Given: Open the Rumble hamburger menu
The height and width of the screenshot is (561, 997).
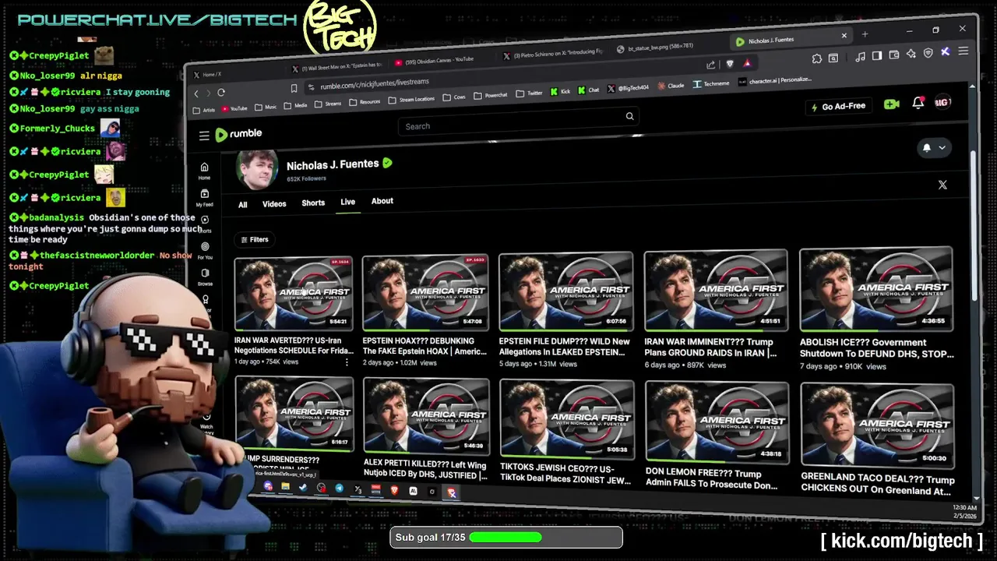Looking at the screenshot, I should (204, 136).
